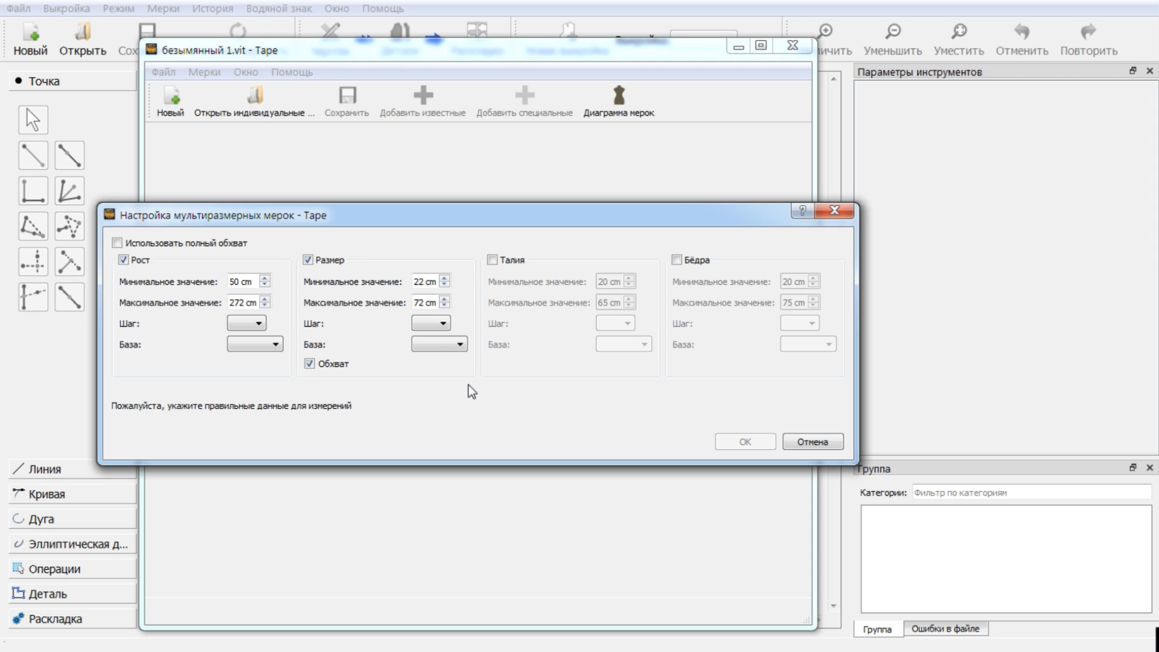The height and width of the screenshot is (652, 1159).
Task: Switch to Ошибки в файле tab
Action: 945,629
